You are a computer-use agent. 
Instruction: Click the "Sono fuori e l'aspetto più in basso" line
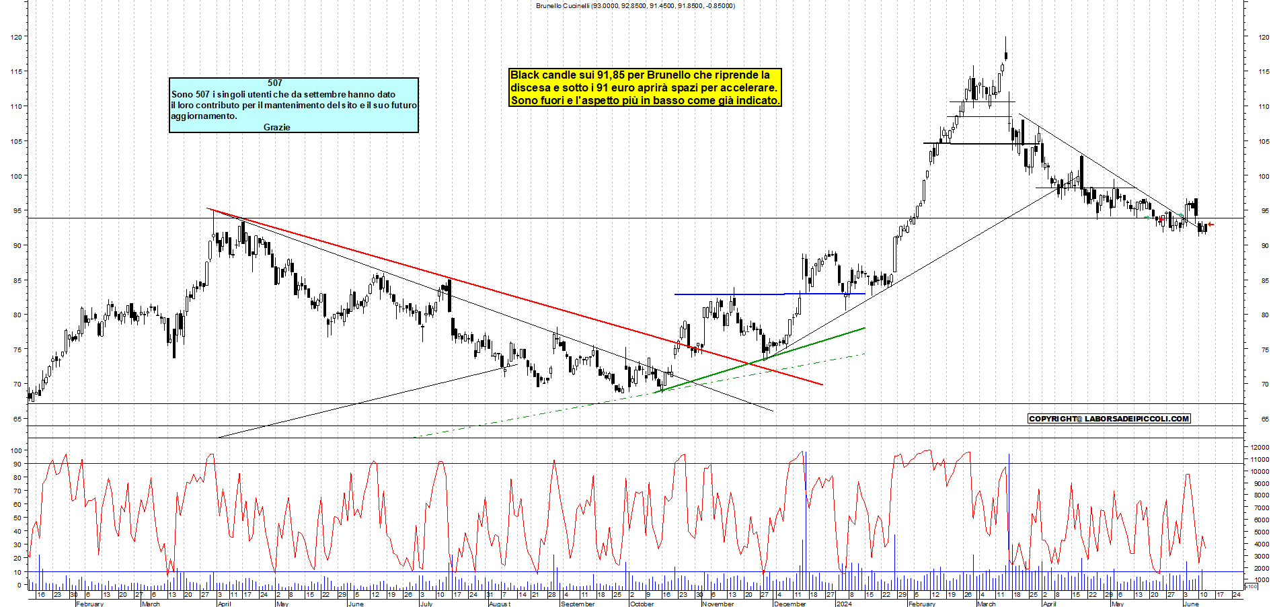(645, 100)
